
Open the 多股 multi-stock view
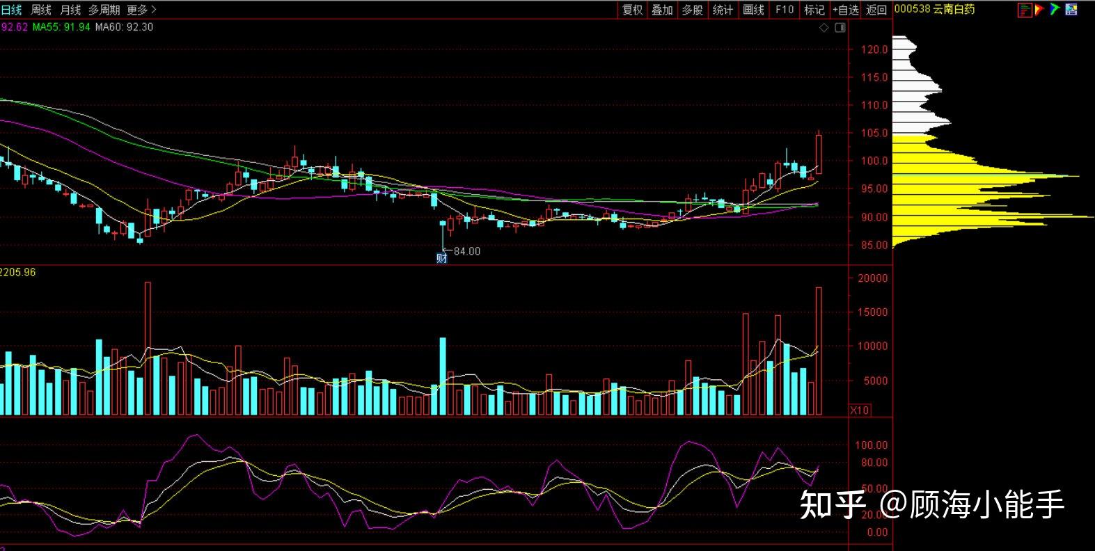[x=692, y=10]
